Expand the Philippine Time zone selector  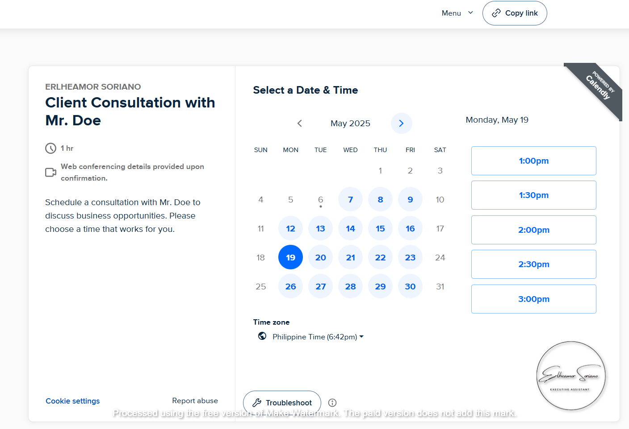[x=318, y=337]
